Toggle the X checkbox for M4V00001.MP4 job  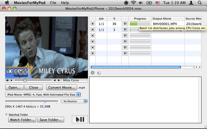click(93, 24)
